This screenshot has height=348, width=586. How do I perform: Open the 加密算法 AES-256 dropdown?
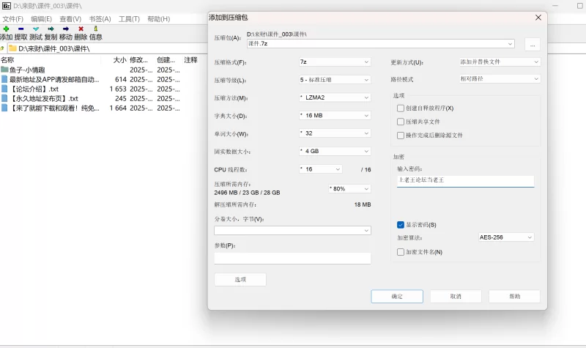[x=506, y=237]
